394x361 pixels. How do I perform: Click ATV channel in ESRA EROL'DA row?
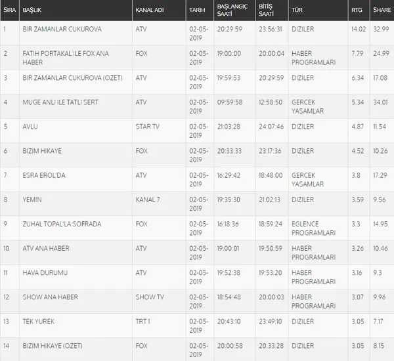tap(141, 175)
